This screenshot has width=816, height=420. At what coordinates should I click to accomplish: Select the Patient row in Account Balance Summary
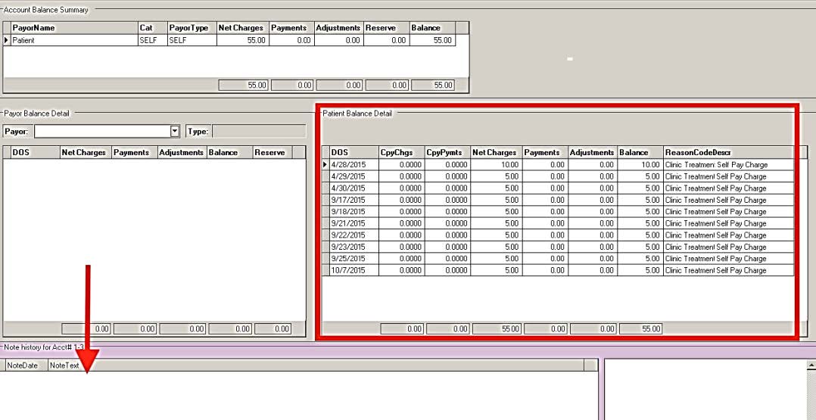[x=73, y=40]
